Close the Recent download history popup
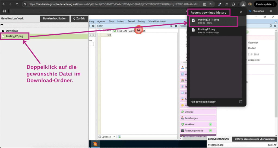 (x=241, y=12)
